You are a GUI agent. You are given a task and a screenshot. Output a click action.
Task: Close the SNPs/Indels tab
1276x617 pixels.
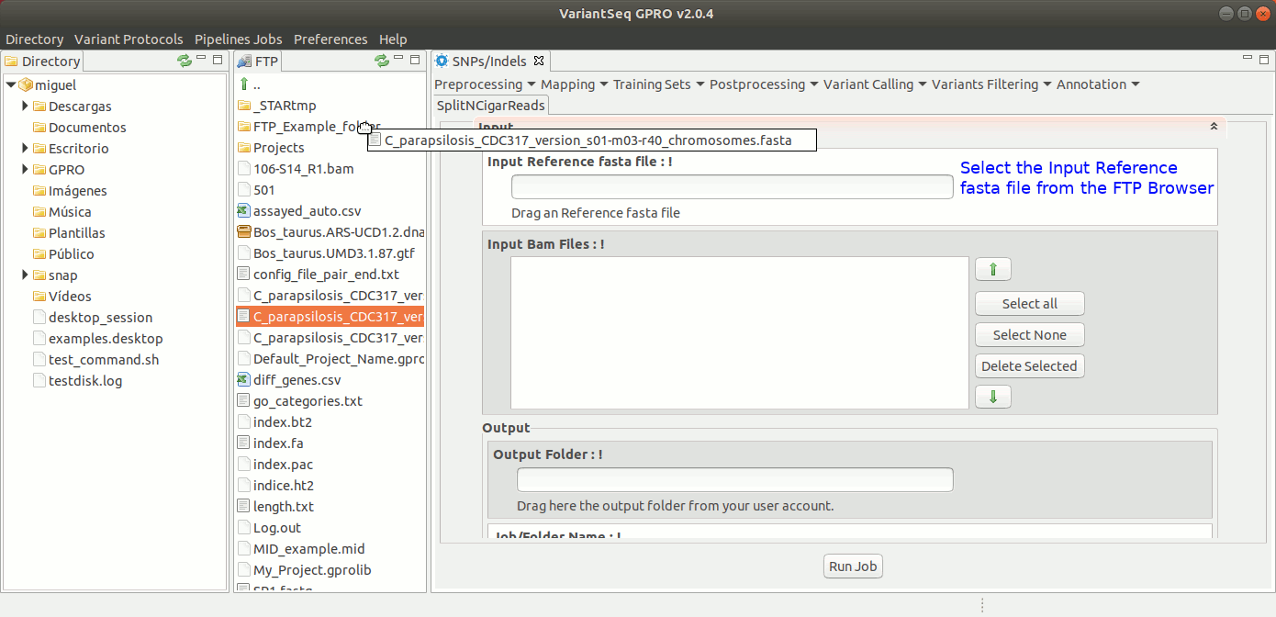click(539, 62)
